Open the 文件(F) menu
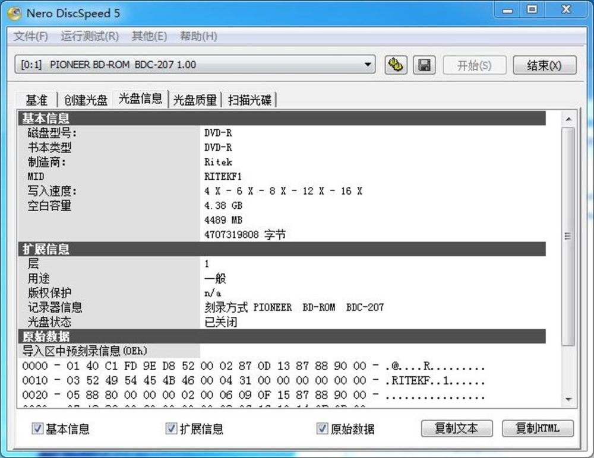 [x=31, y=36]
